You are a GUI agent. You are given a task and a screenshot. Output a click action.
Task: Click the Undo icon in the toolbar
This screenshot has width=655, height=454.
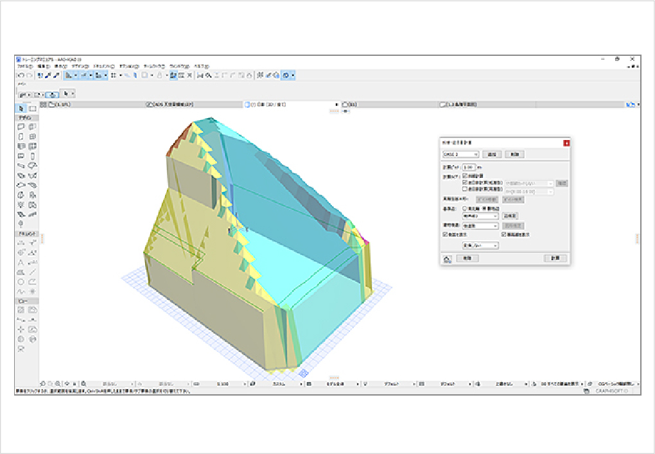(21, 75)
